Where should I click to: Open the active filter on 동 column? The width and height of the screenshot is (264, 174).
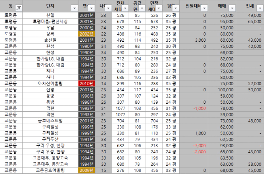pyautogui.click(x=19, y=8)
